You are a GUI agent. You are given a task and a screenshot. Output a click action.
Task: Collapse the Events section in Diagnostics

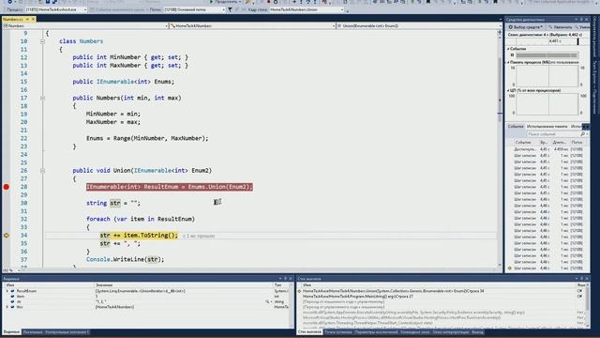tap(508, 49)
